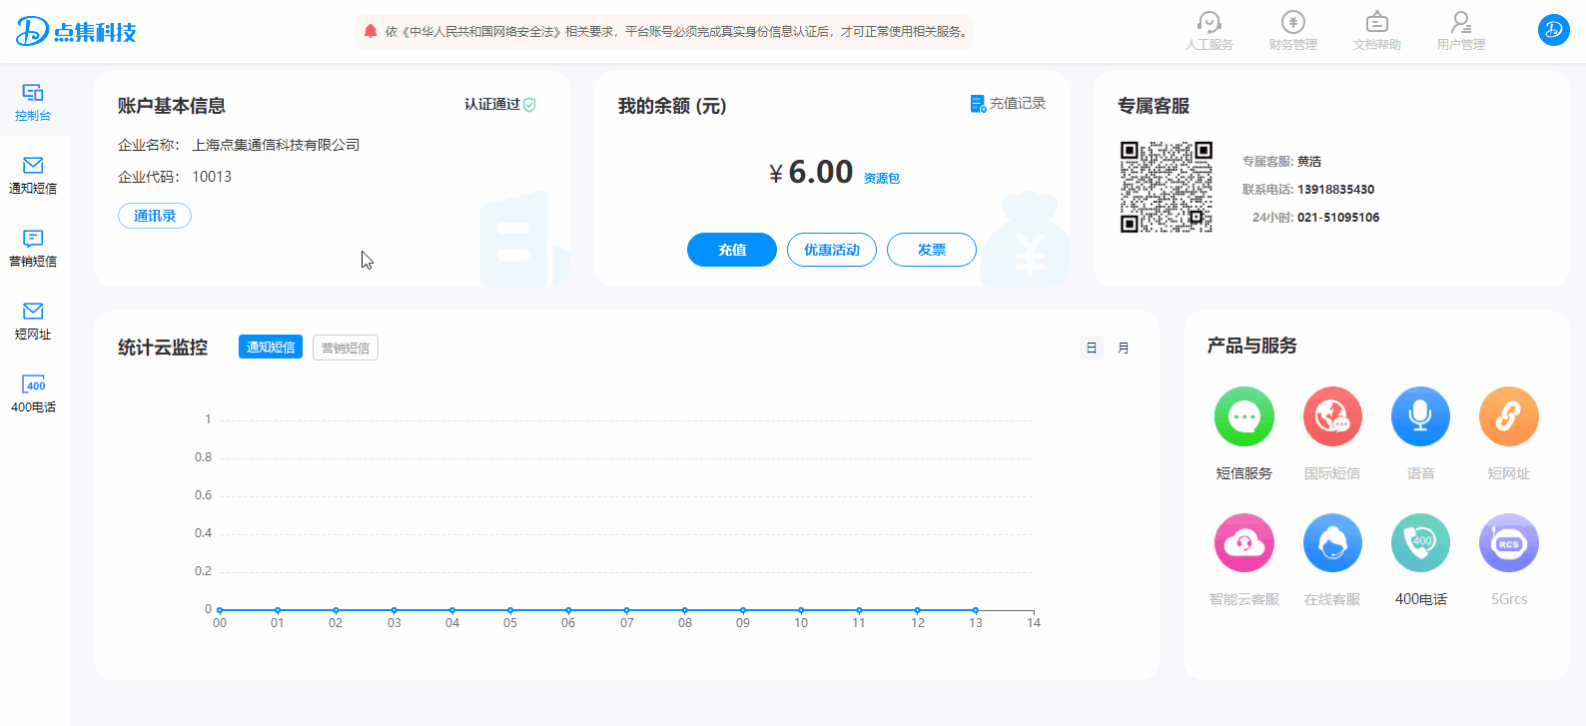
Task: Open the 短信服务 product icon
Action: 1243,417
